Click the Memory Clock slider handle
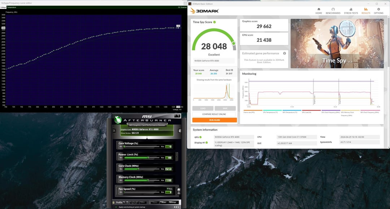390x209 pixels. pos(148,180)
